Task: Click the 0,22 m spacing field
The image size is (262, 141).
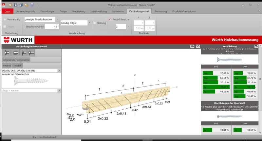Action: coord(139,28)
